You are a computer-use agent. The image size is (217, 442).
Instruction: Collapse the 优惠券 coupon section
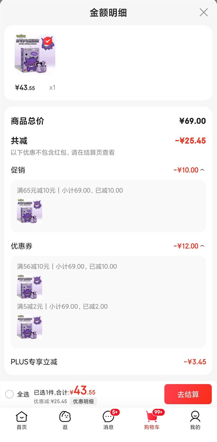(202, 246)
